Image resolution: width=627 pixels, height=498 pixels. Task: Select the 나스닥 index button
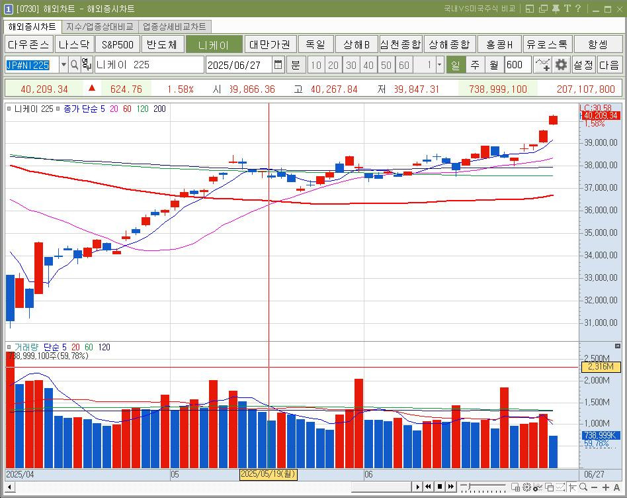74,44
